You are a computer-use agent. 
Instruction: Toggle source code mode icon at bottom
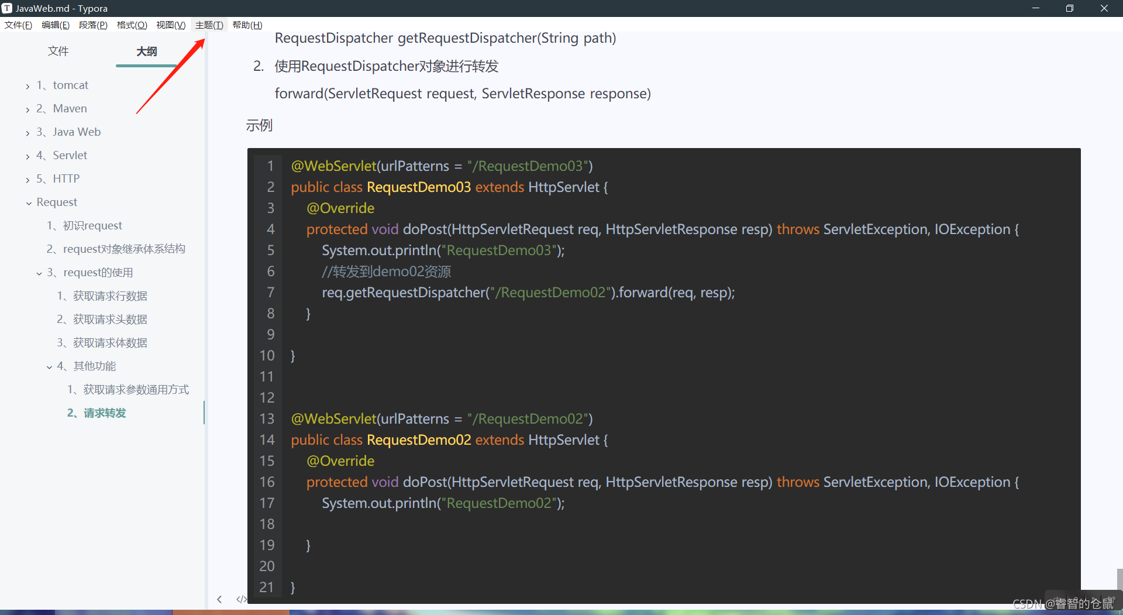click(x=241, y=599)
